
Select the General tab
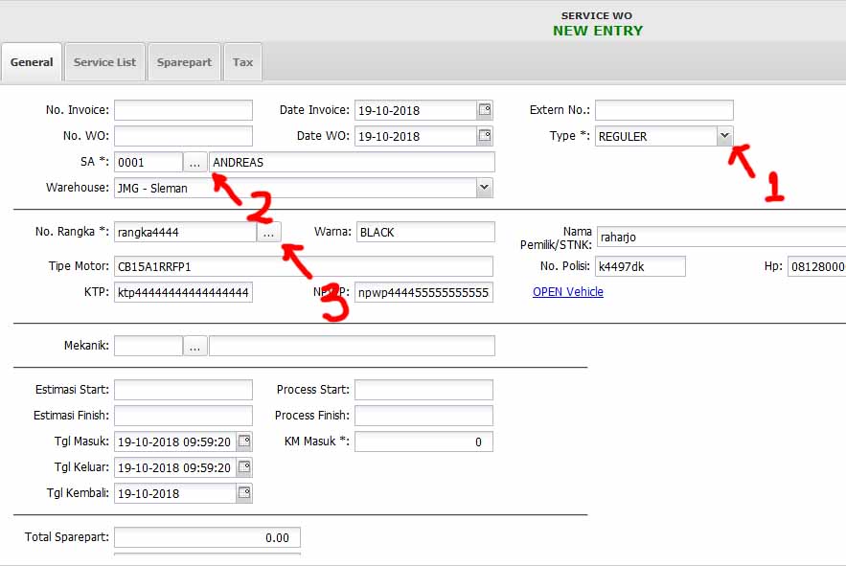(x=32, y=62)
